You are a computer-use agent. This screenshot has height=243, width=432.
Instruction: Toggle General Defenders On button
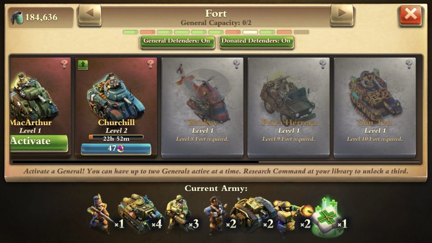pyautogui.click(x=177, y=41)
